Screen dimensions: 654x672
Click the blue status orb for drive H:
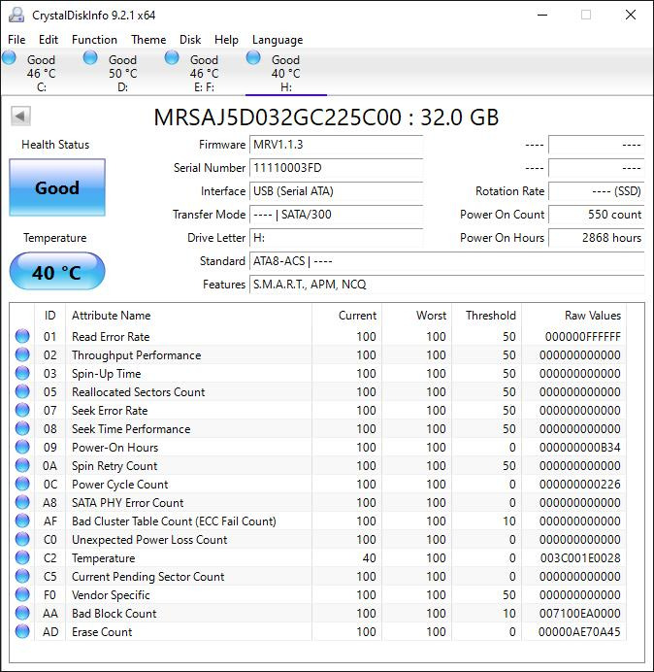pyautogui.click(x=253, y=57)
